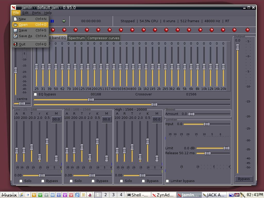The width and height of the screenshot is (264, 198).
Task: Choose New in the File menu
Action: tap(22, 19)
